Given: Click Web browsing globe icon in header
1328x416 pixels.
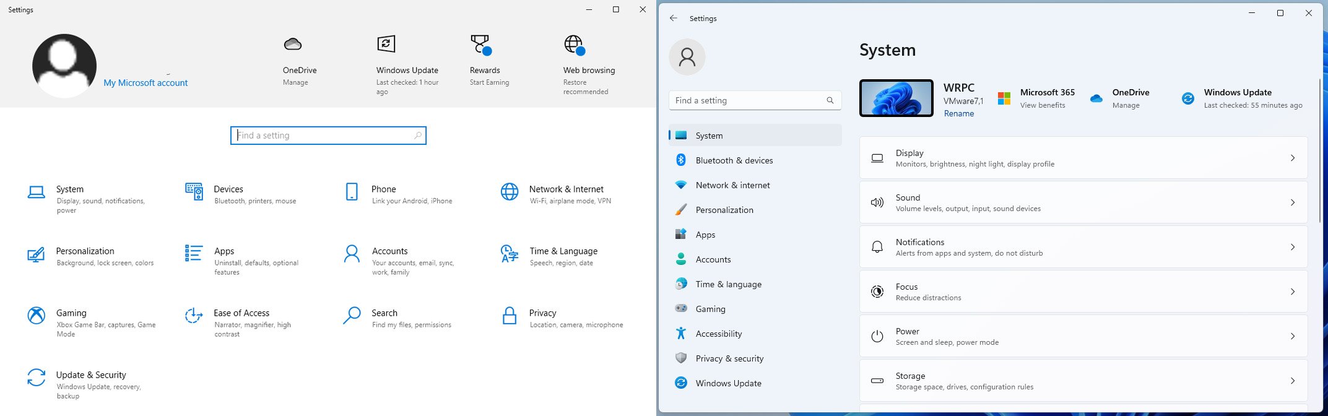Looking at the screenshot, I should pos(575,45).
